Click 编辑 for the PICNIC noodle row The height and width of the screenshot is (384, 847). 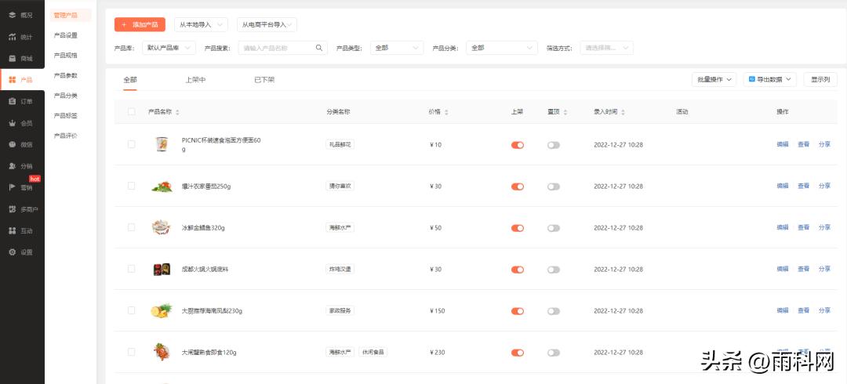782,144
